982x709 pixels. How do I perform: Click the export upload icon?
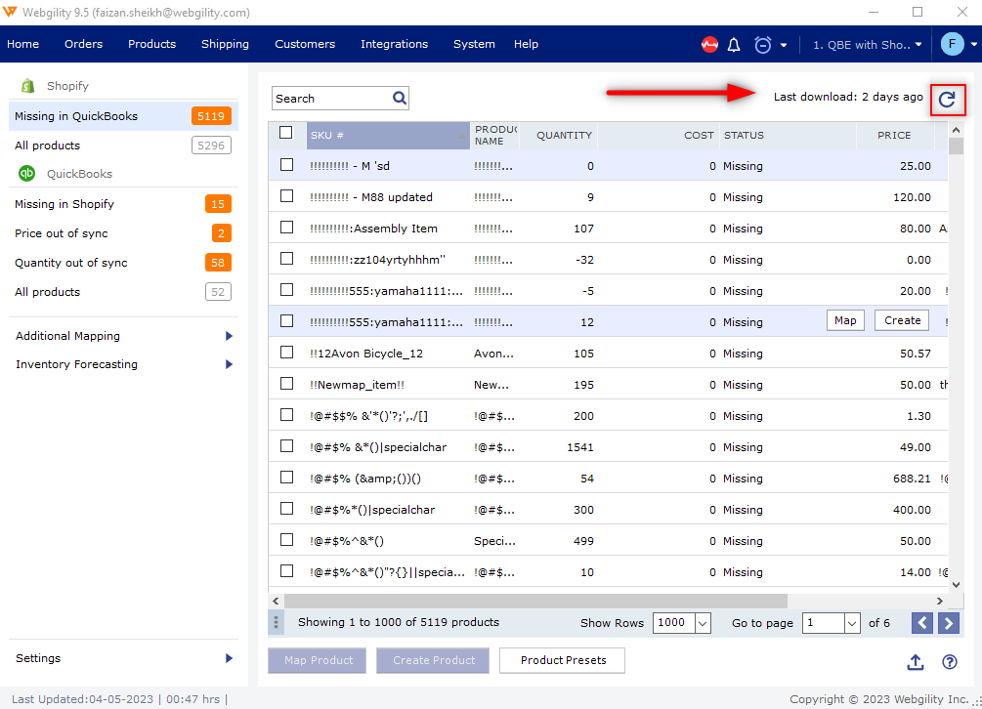click(x=916, y=661)
